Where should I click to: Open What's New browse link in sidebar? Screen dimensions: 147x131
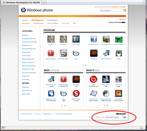26,94
